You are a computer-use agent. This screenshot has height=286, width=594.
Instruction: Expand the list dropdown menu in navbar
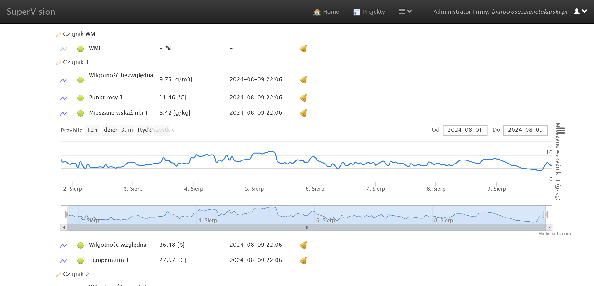[405, 12]
